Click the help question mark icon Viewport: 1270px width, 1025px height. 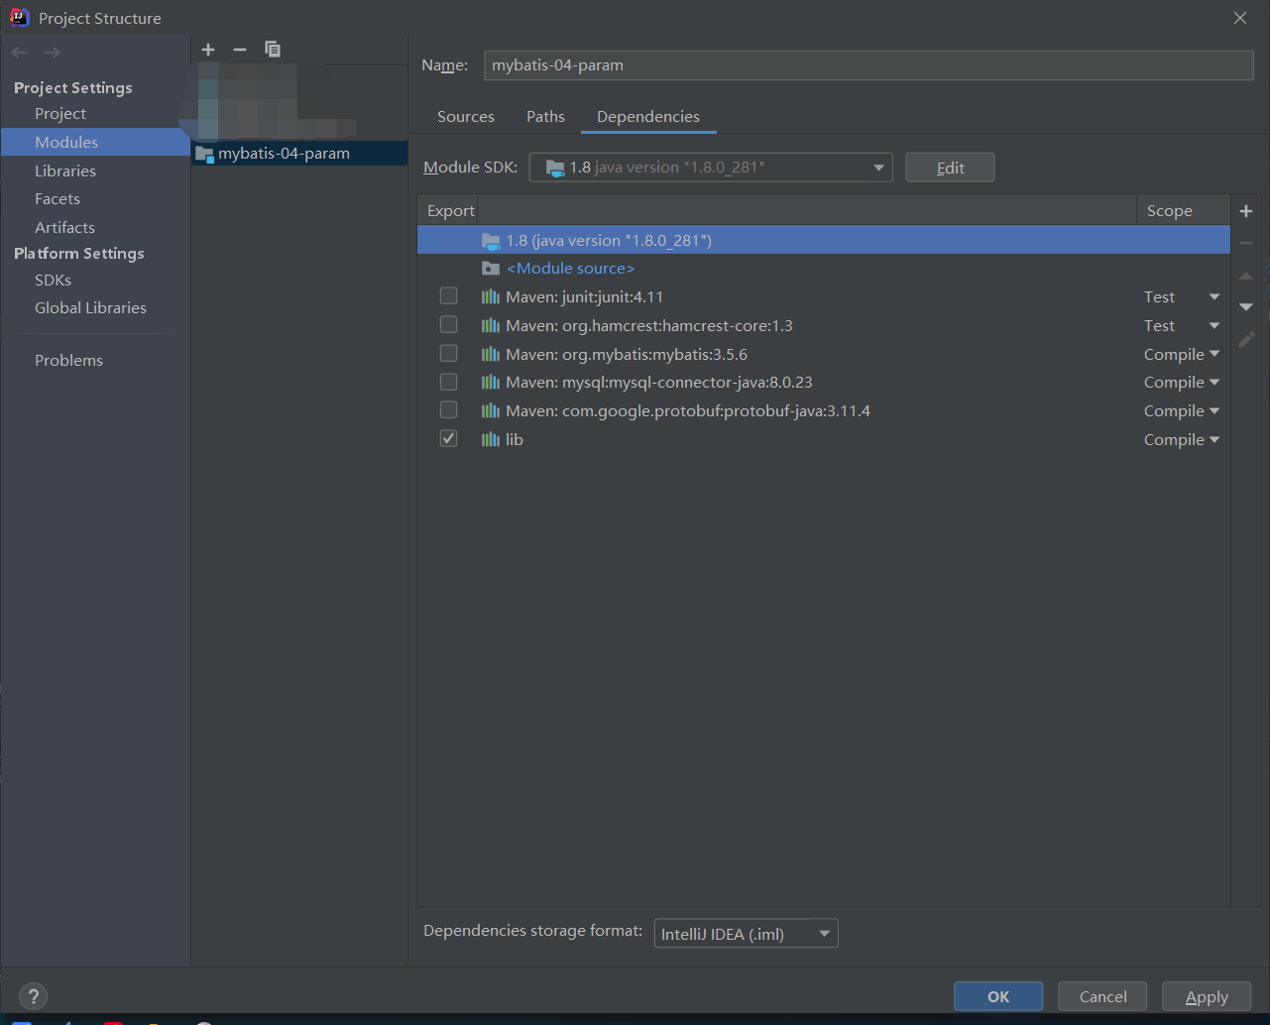click(33, 996)
